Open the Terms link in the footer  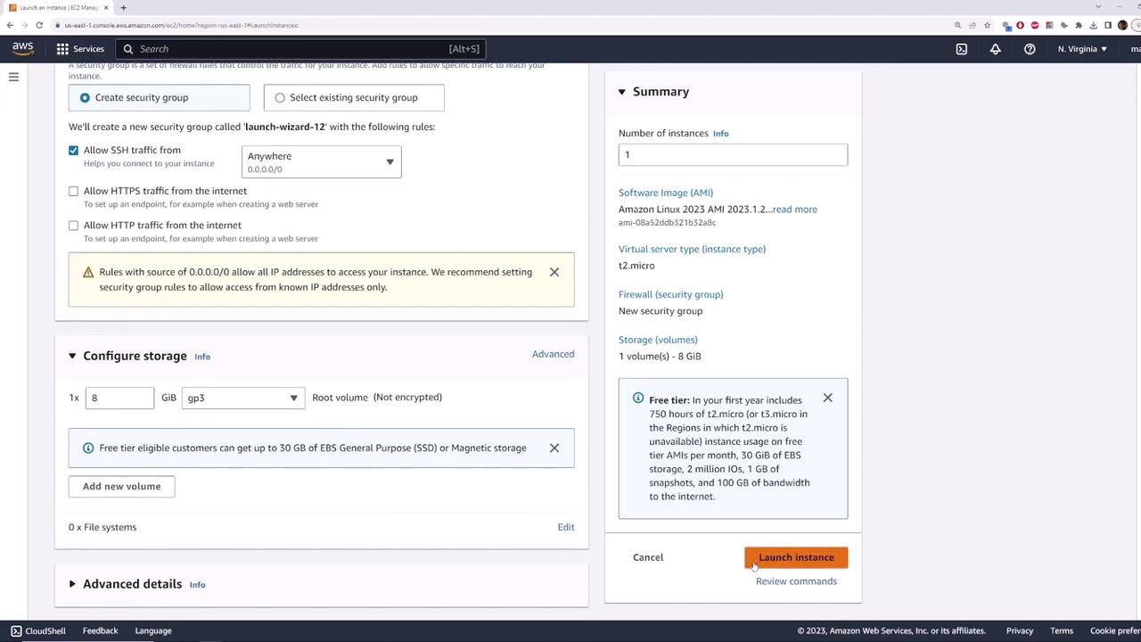[1062, 630]
